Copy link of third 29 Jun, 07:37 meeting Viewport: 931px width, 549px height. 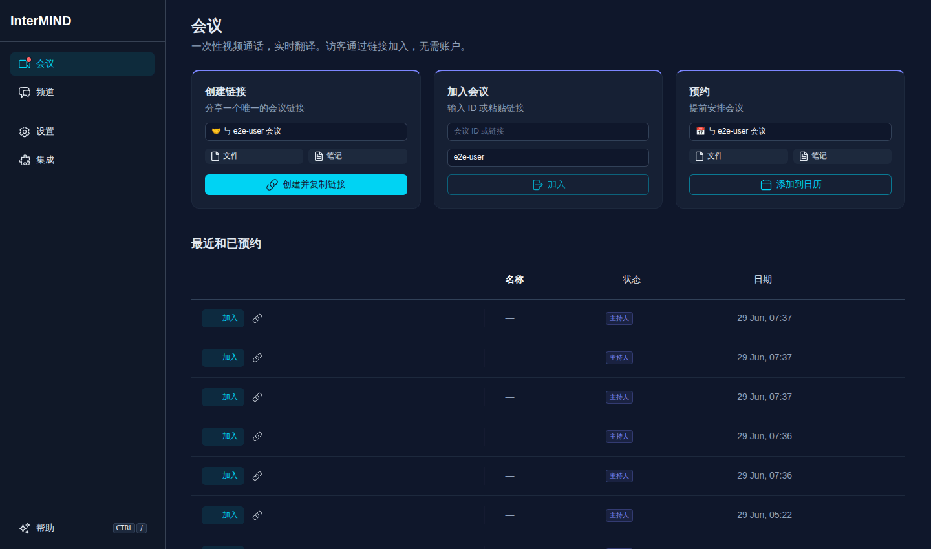257,397
